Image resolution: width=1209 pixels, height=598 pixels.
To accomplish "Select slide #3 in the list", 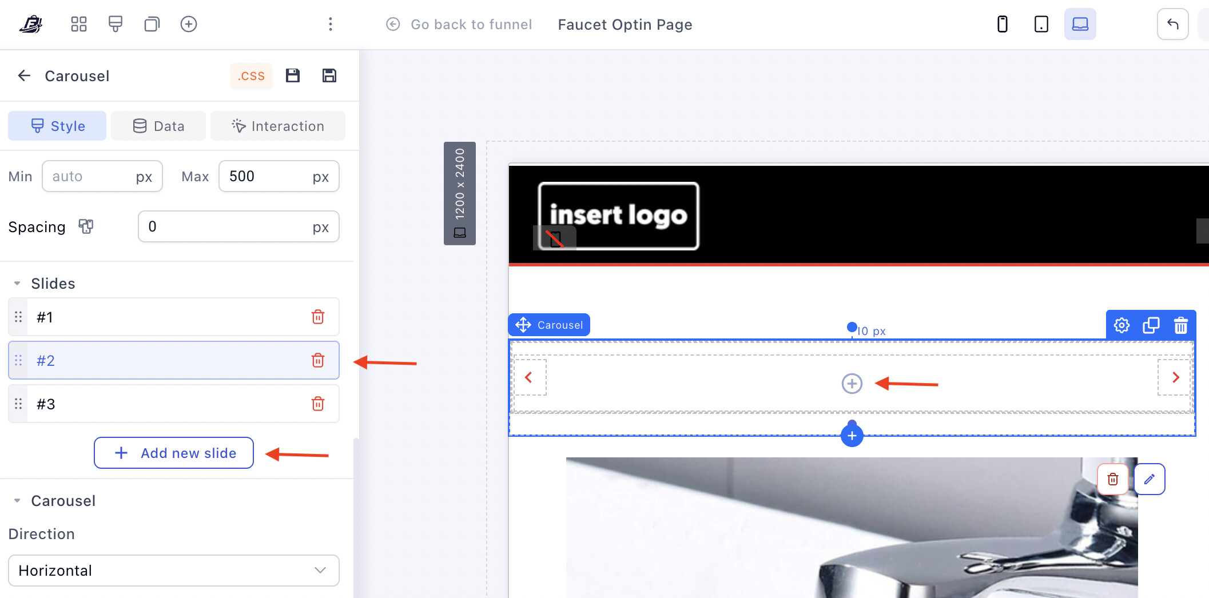I will click(174, 404).
